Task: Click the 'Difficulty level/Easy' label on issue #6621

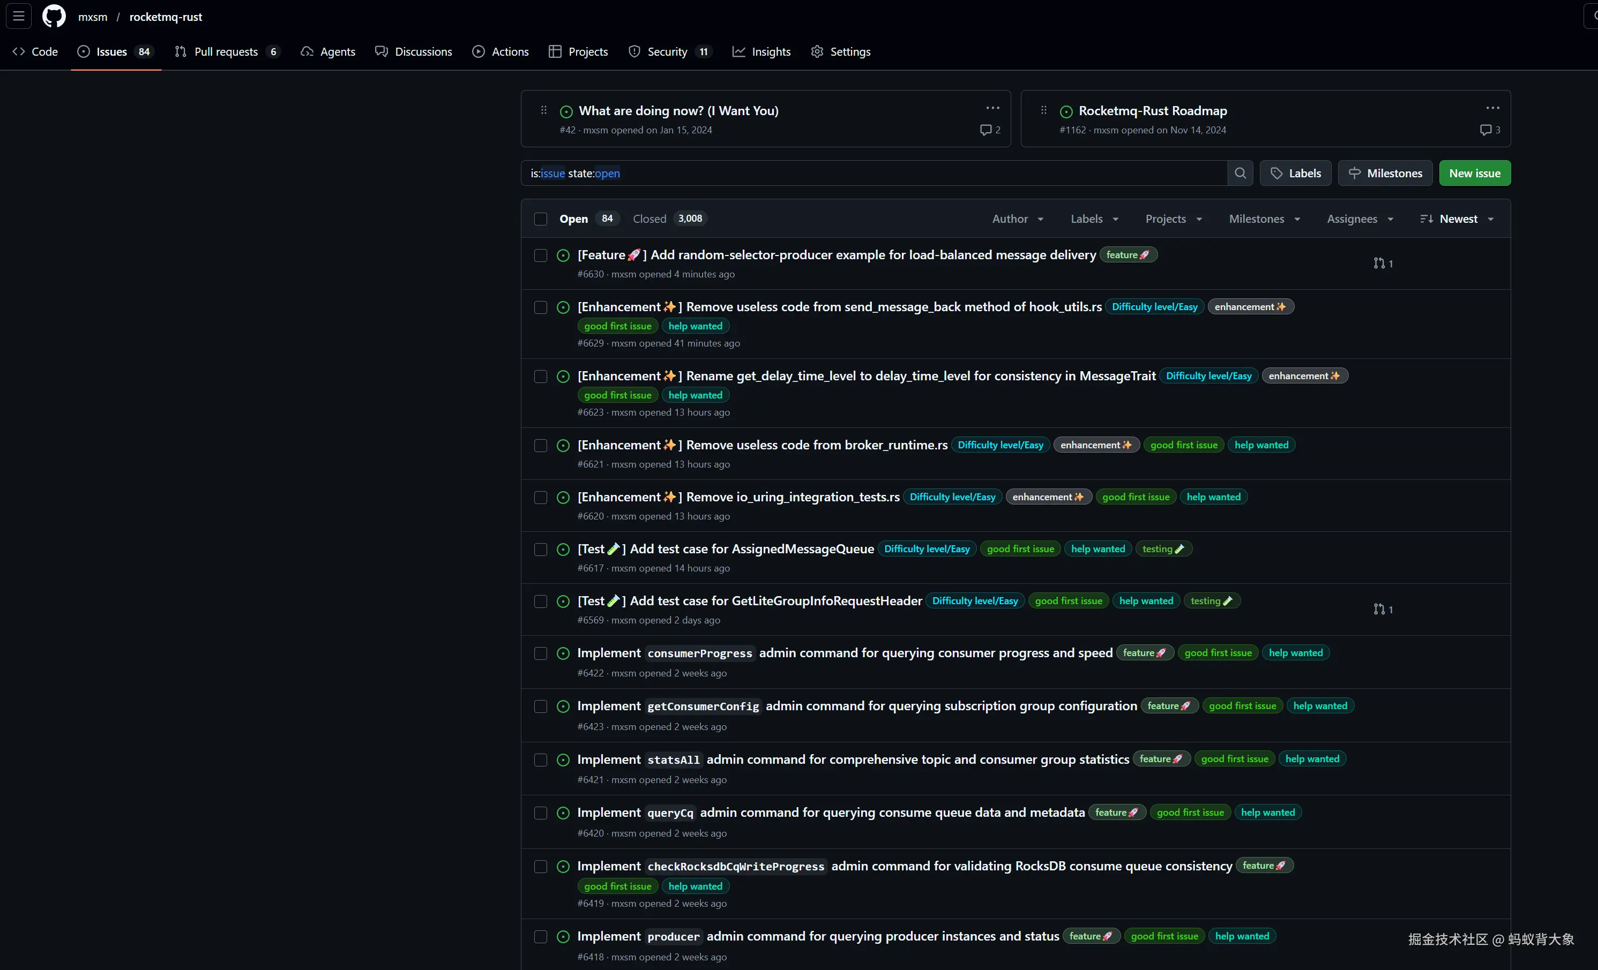Action: pos(1000,446)
